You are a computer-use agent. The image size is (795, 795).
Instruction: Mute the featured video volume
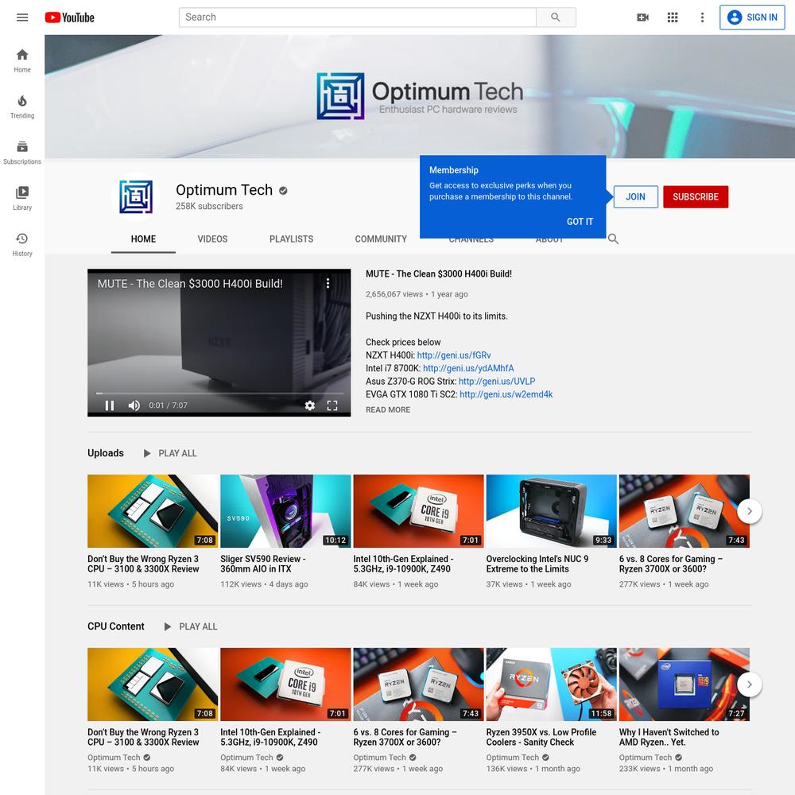point(134,405)
